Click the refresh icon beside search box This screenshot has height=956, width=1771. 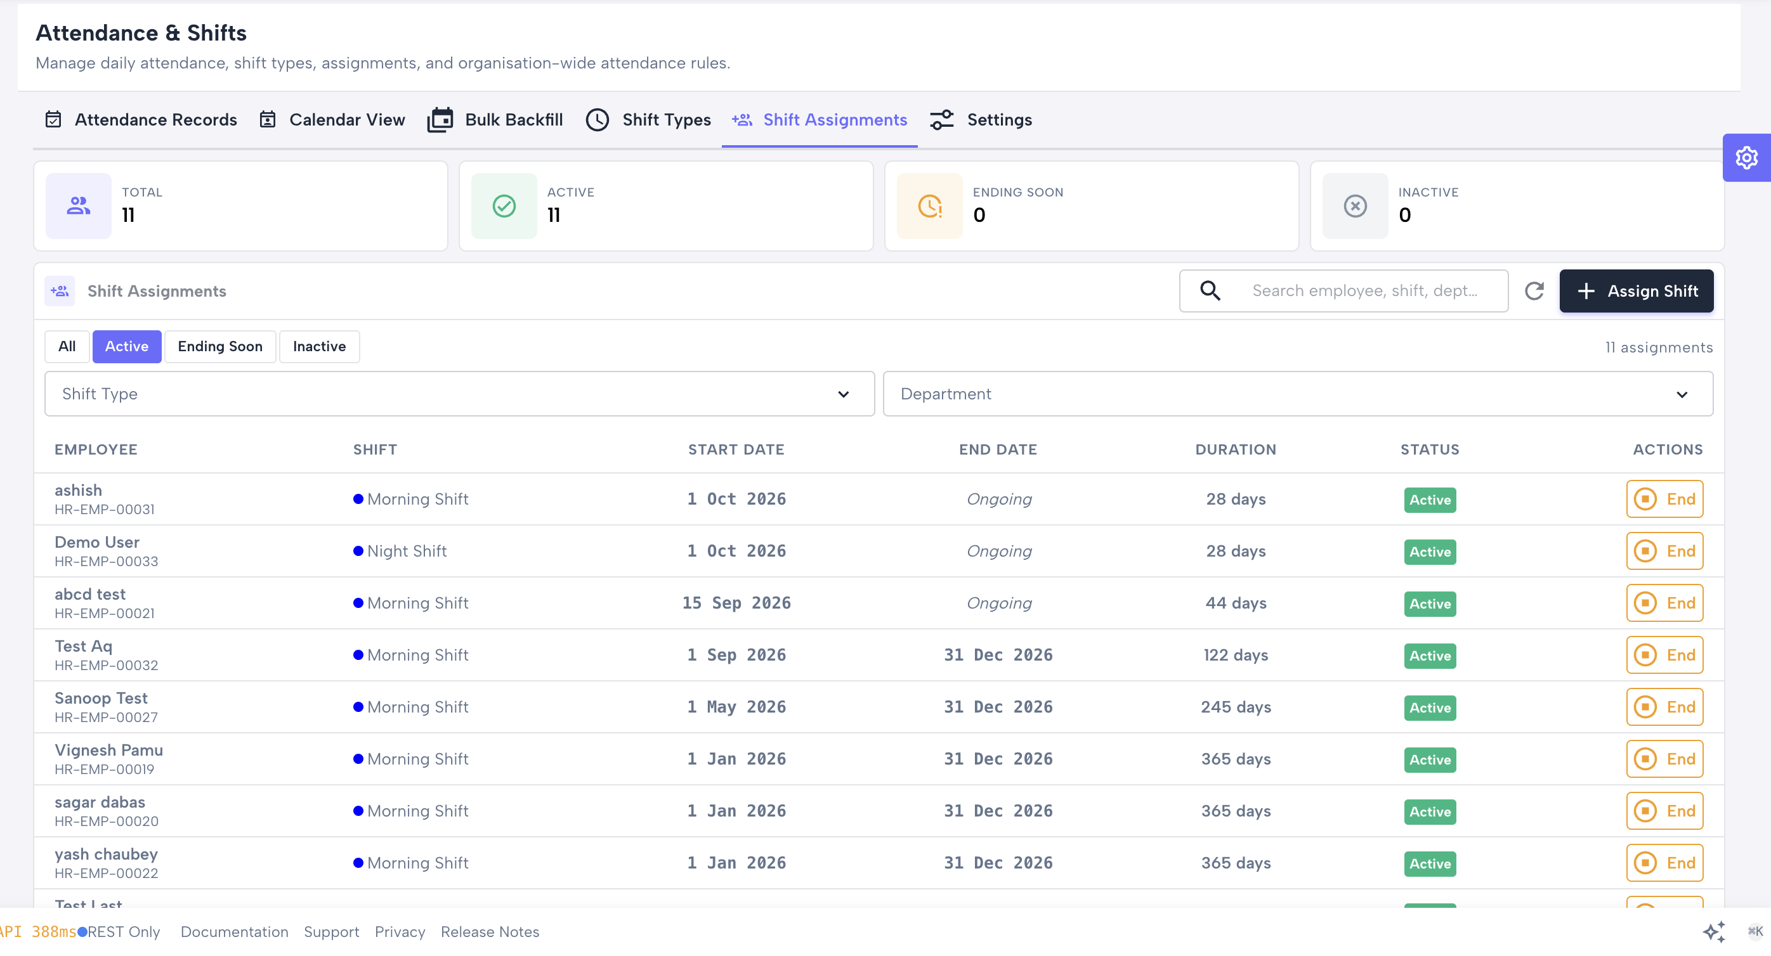click(x=1534, y=291)
